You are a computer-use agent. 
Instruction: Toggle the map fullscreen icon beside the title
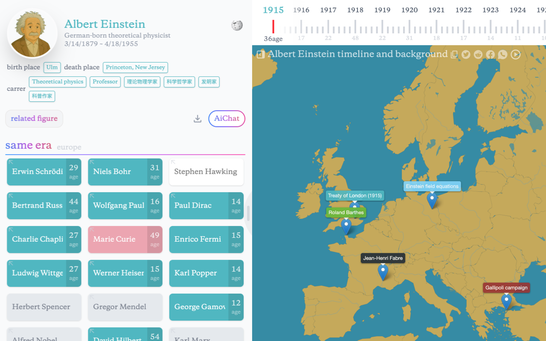pos(260,54)
